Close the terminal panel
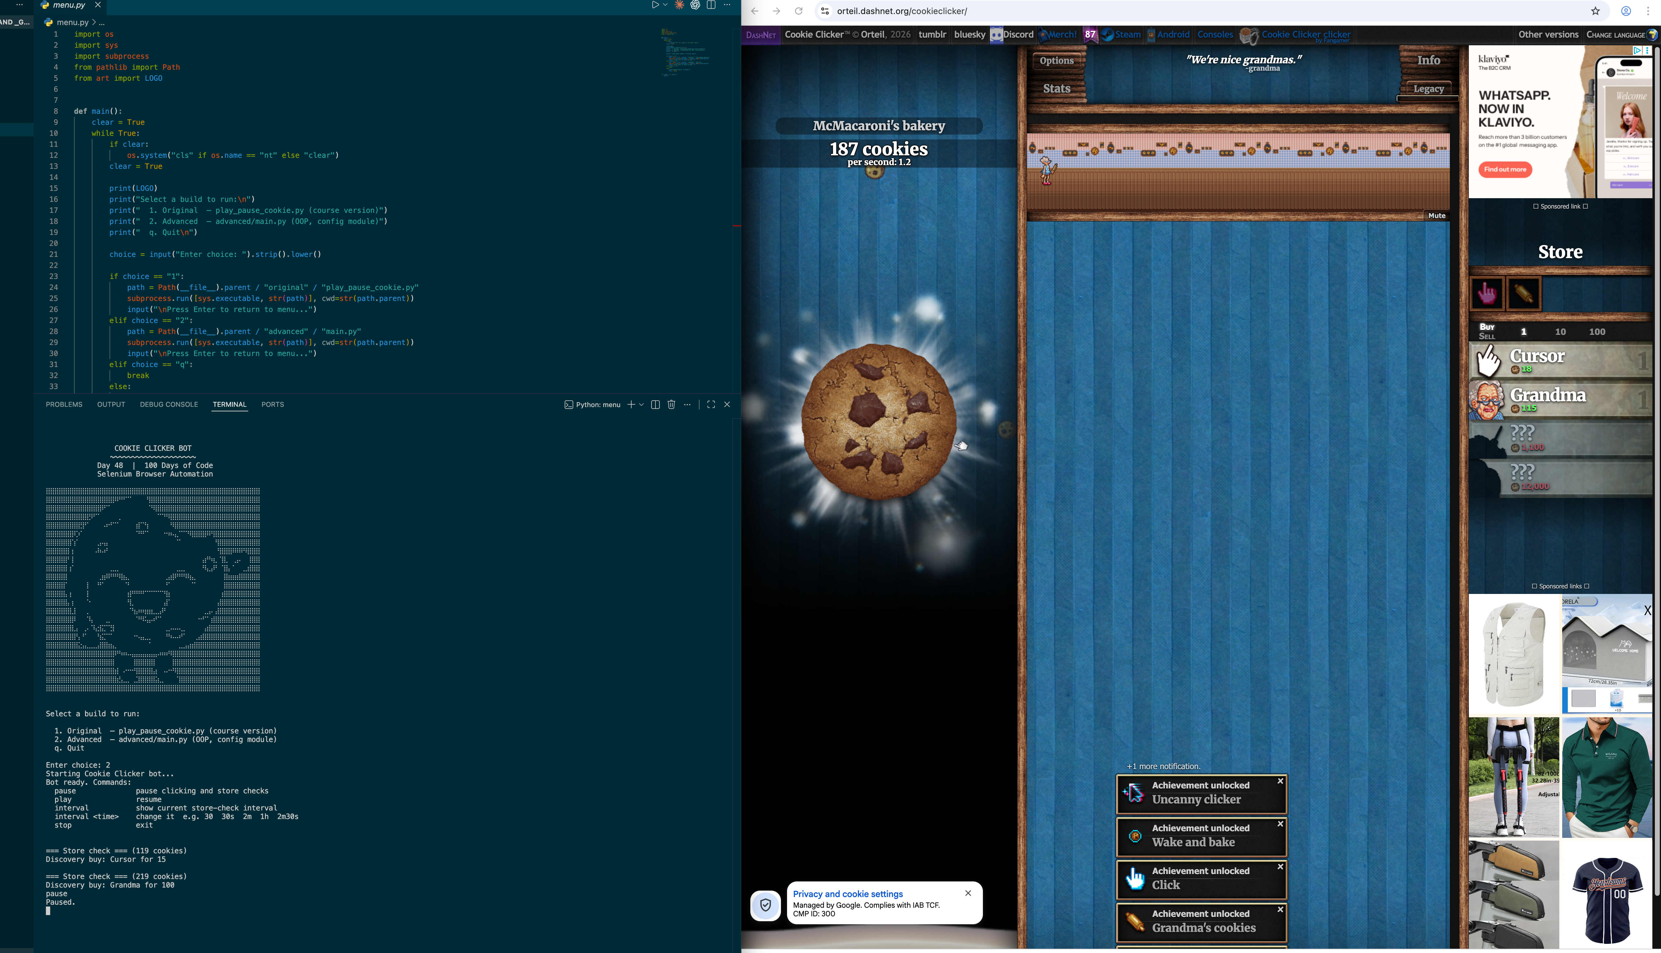The height and width of the screenshot is (953, 1661). pyautogui.click(x=727, y=405)
